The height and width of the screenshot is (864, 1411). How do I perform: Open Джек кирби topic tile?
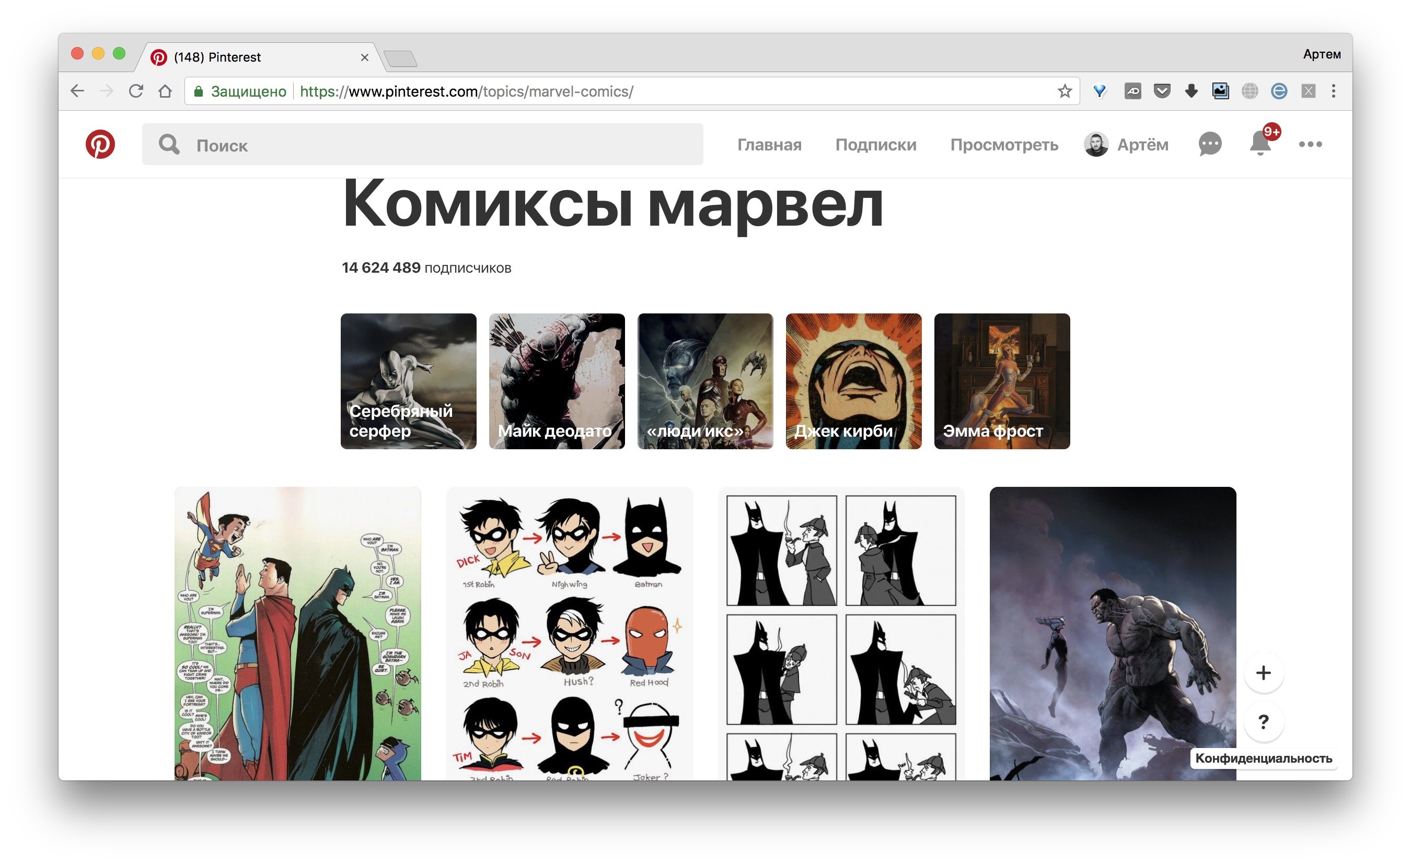pyautogui.click(x=853, y=381)
